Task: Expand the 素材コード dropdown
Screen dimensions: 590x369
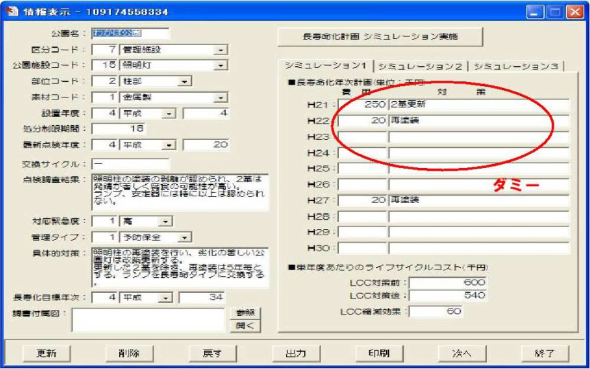Action: [x=220, y=97]
